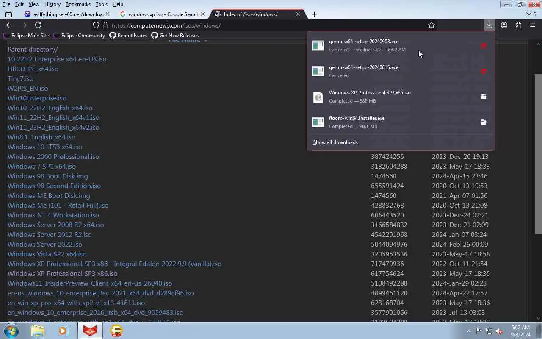Click the network tray icon
This screenshot has width=542, height=339.
click(x=489, y=331)
